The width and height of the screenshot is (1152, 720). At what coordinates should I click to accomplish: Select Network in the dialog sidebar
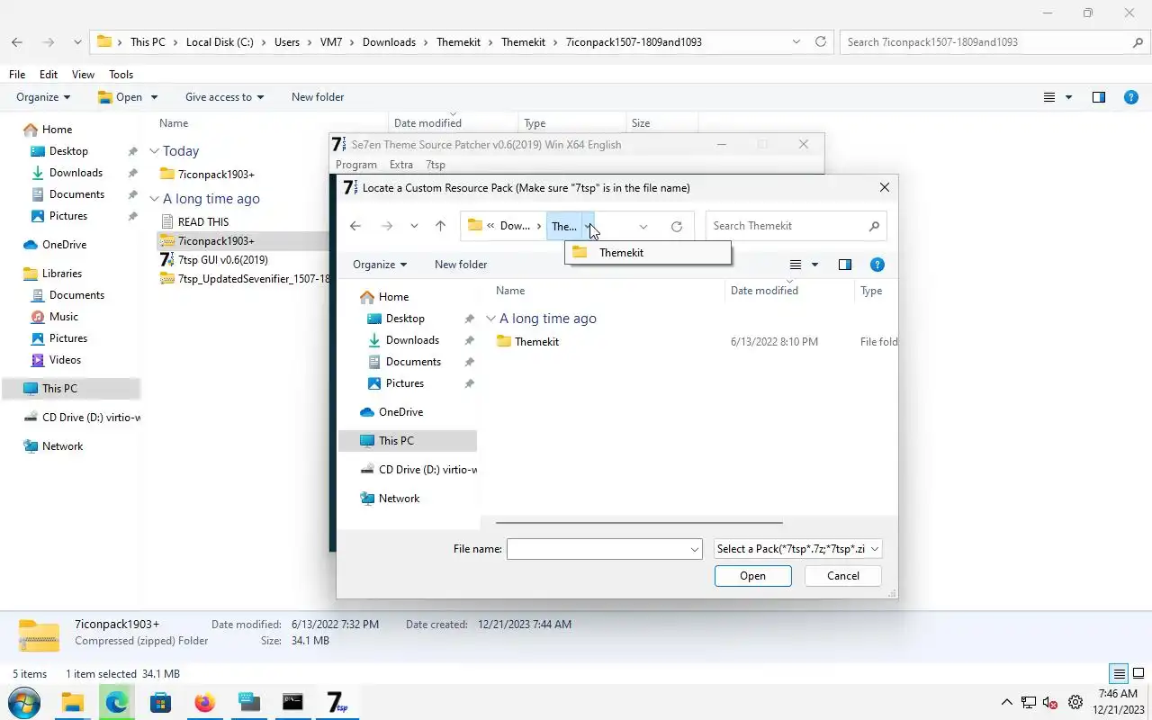tap(399, 499)
